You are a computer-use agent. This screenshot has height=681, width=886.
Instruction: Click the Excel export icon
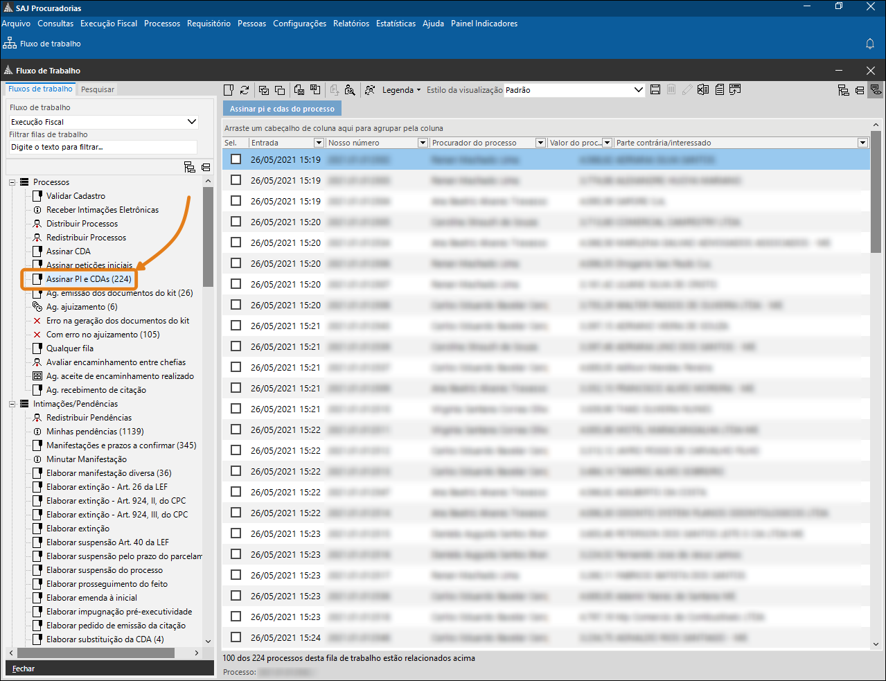[x=703, y=90]
